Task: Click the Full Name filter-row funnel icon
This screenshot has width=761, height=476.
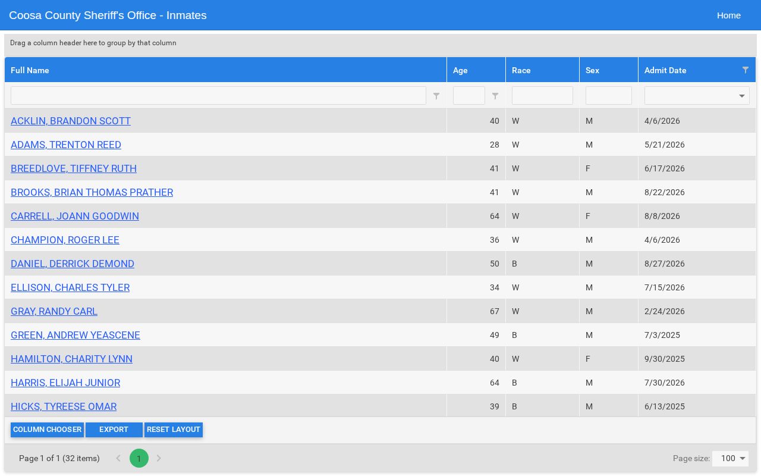Action: [x=436, y=96]
